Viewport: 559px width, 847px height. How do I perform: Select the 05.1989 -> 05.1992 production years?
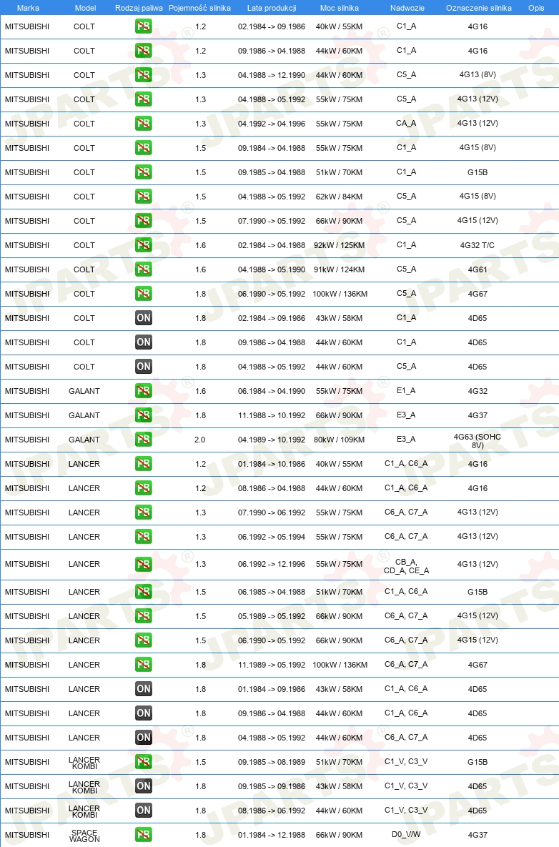(x=272, y=616)
